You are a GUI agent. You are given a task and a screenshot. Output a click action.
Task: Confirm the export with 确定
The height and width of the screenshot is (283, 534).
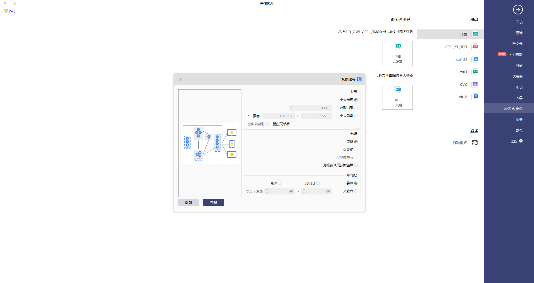click(213, 203)
